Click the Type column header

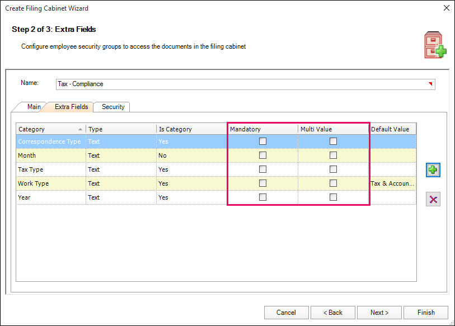click(x=120, y=129)
